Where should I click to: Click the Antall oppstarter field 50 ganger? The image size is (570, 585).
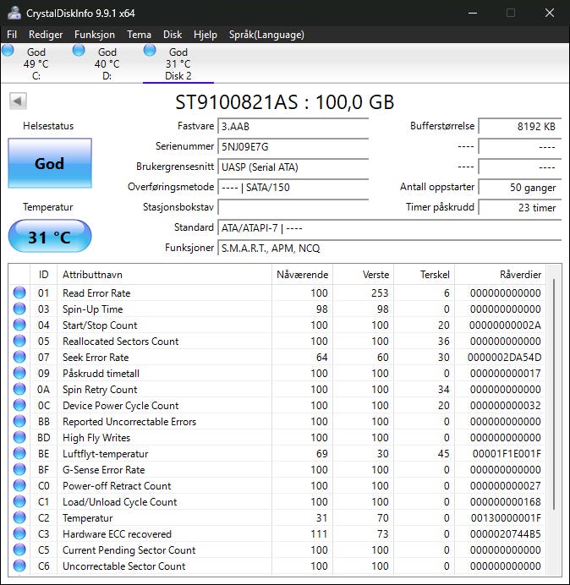click(519, 187)
